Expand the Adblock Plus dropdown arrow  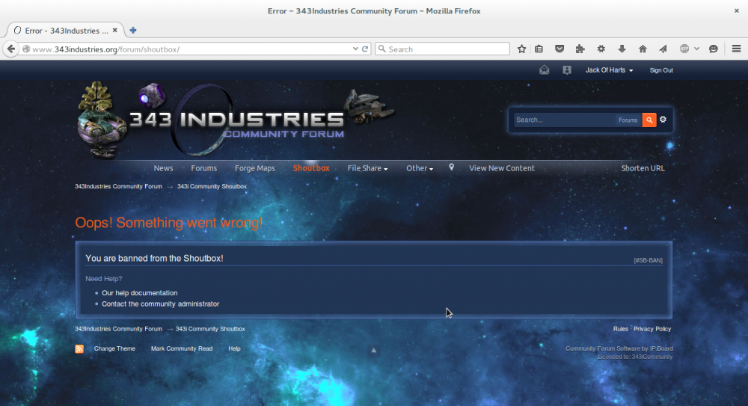696,49
